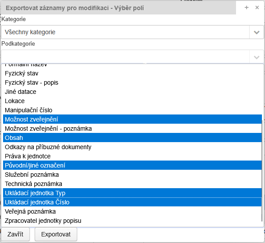265x243 pixels.
Task: Toggle Původní/jiné označení selection
Action: point(35,165)
